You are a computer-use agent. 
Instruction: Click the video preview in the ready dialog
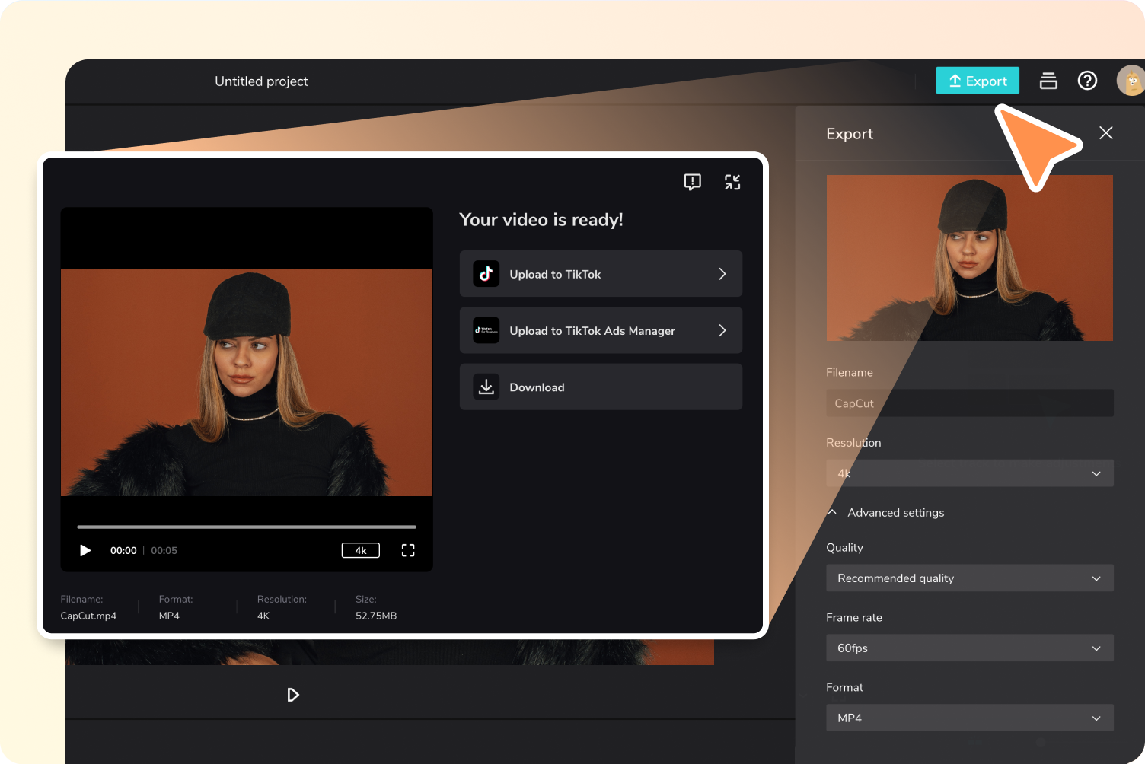click(247, 383)
